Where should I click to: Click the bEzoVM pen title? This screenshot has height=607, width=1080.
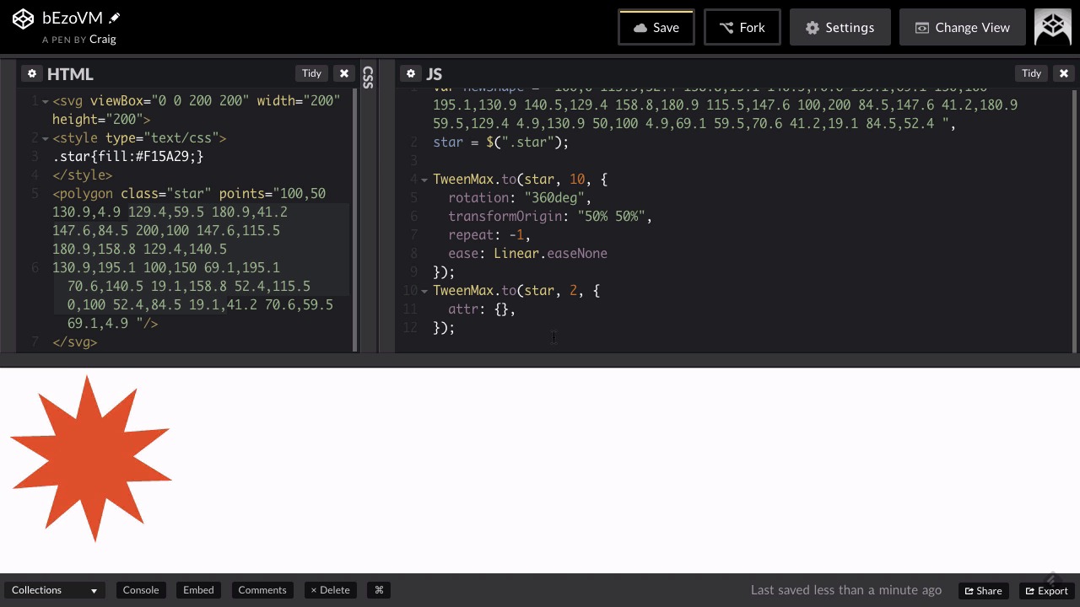click(73, 18)
